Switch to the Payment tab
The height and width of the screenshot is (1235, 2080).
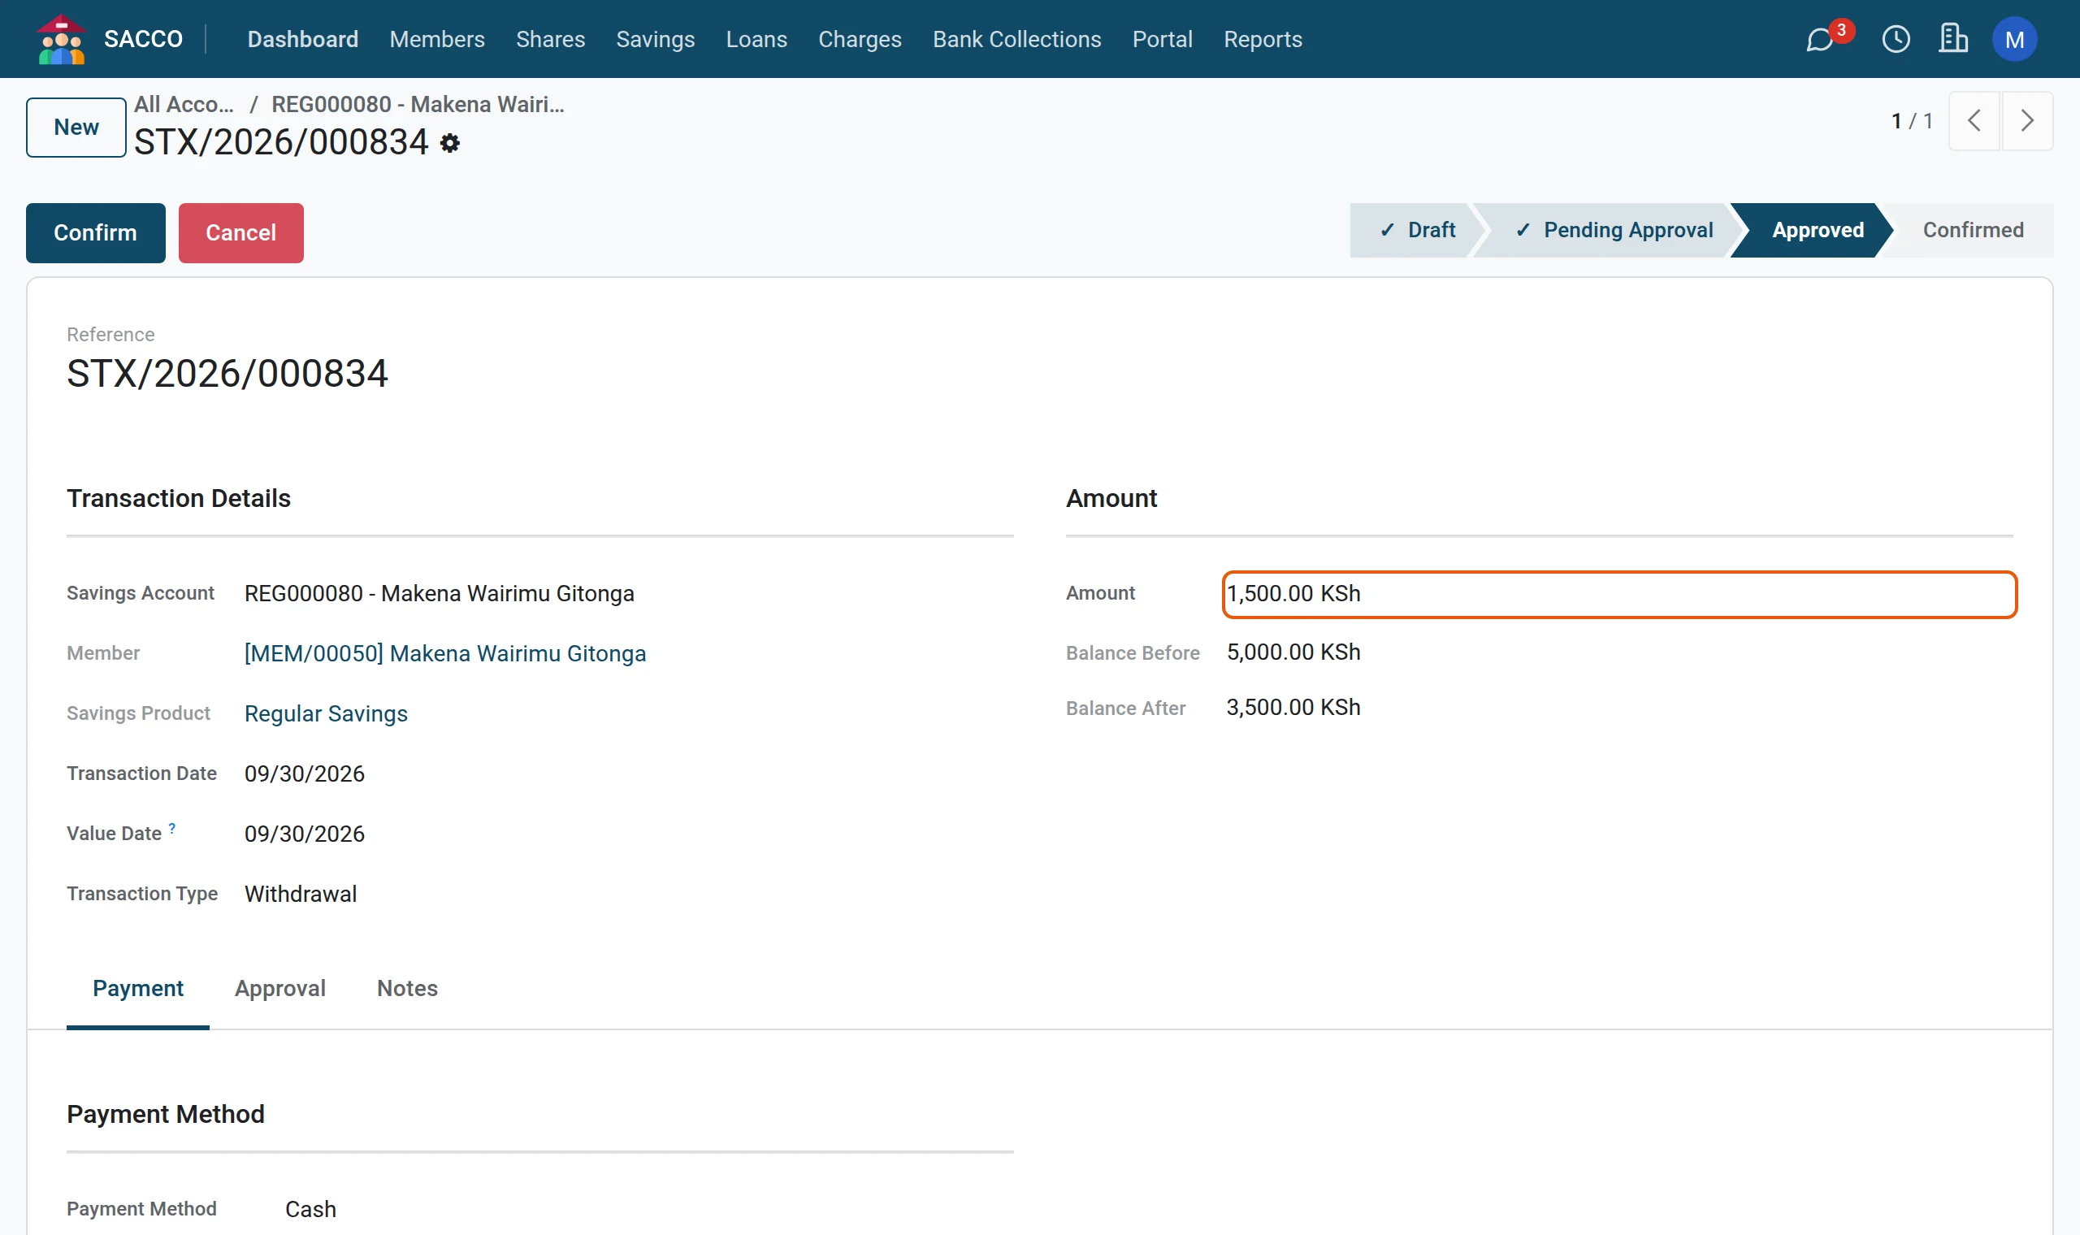coord(138,988)
